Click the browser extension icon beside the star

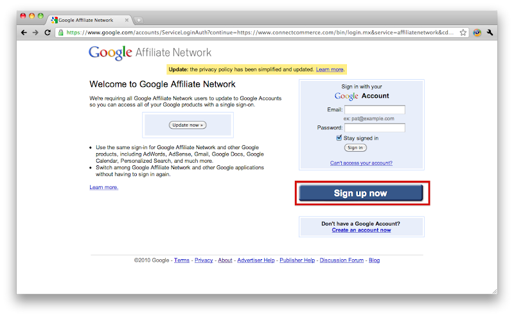tap(477, 33)
